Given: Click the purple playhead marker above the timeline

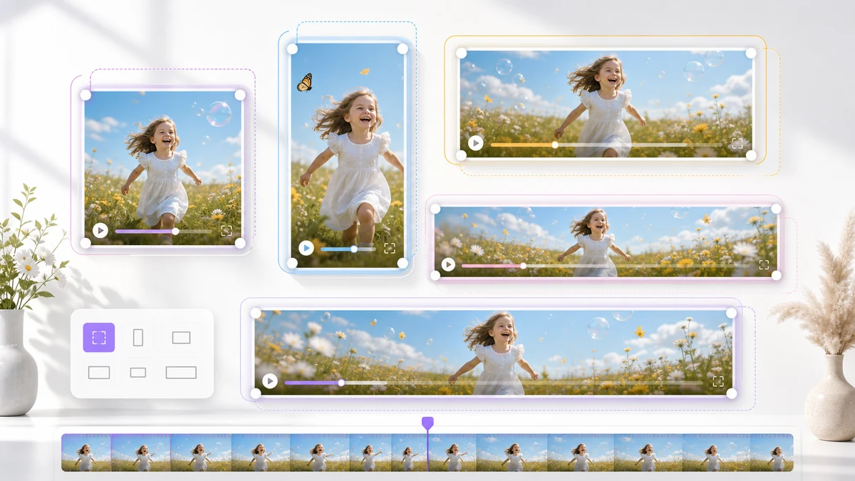Looking at the screenshot, I should [x=427, y=423].
